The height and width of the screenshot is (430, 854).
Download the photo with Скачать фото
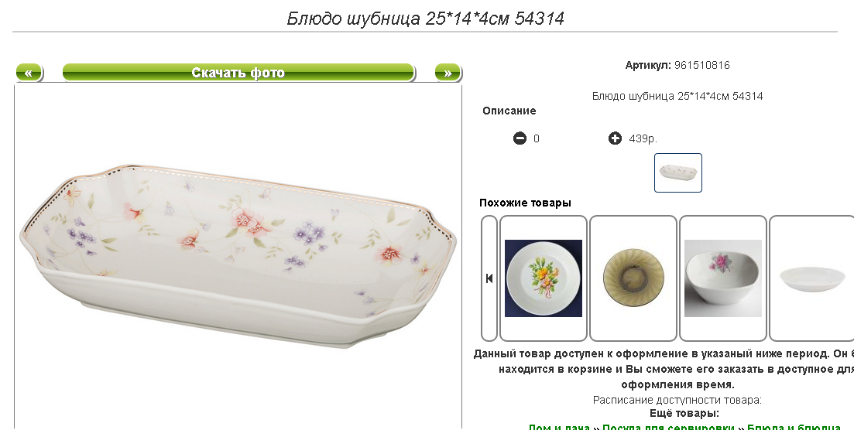(x=238, y=73)
